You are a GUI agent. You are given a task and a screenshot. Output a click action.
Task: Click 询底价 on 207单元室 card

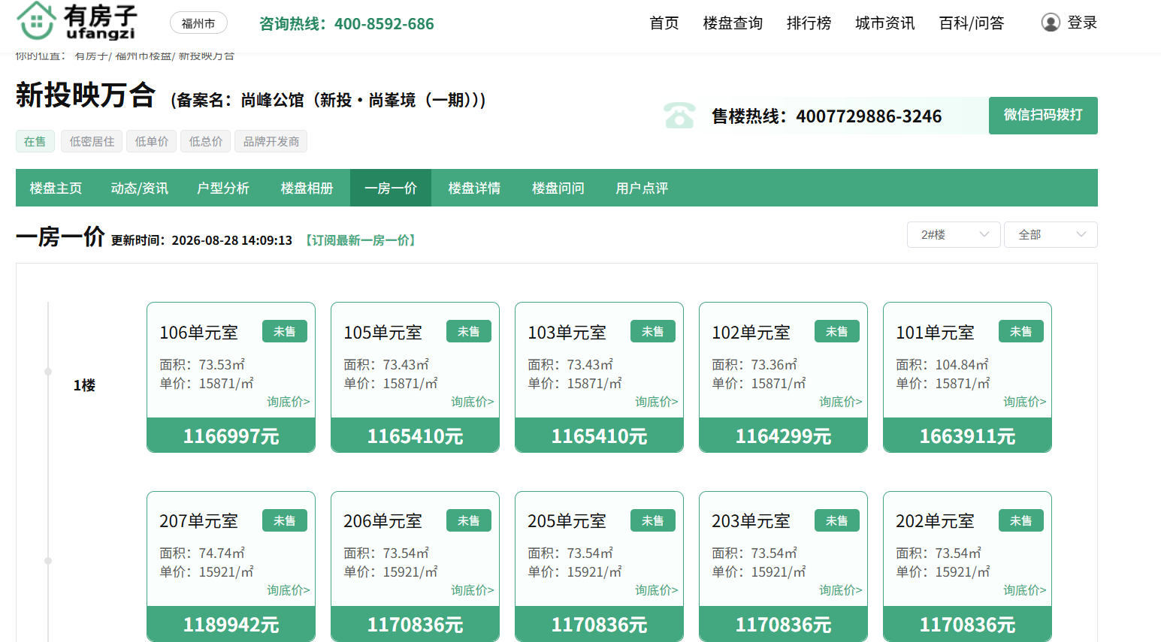coord(289,590)
